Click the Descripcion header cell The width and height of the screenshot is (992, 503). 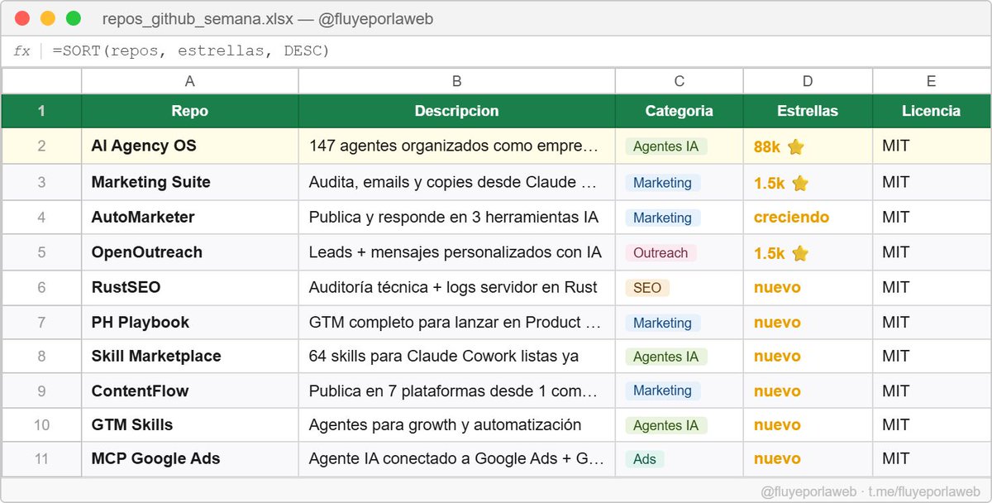(x=457, y=111)
